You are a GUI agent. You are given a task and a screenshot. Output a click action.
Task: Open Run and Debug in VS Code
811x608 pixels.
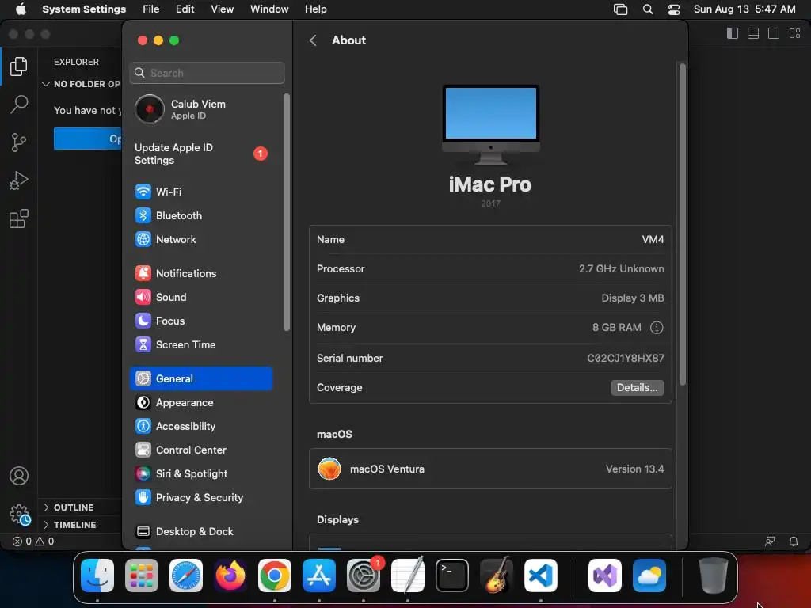(x=19, y=180)
